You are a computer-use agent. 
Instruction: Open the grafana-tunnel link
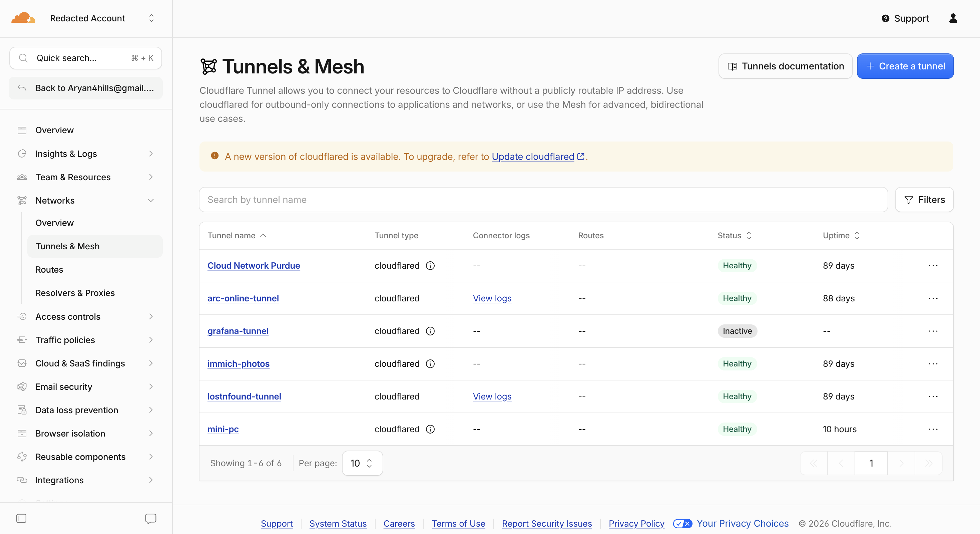coord(238,331)
